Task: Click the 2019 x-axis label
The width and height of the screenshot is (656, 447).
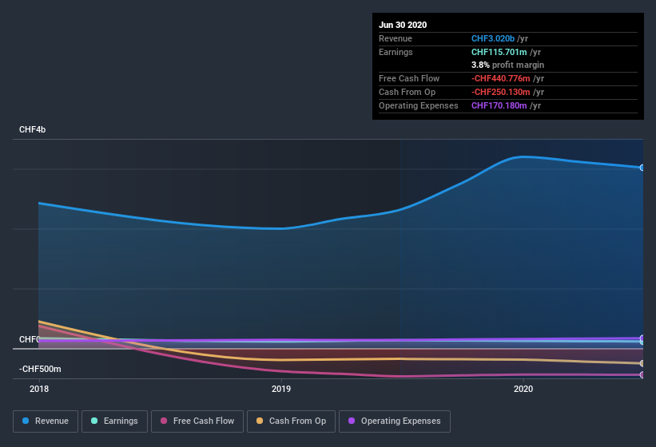Action: coord(281,389)
